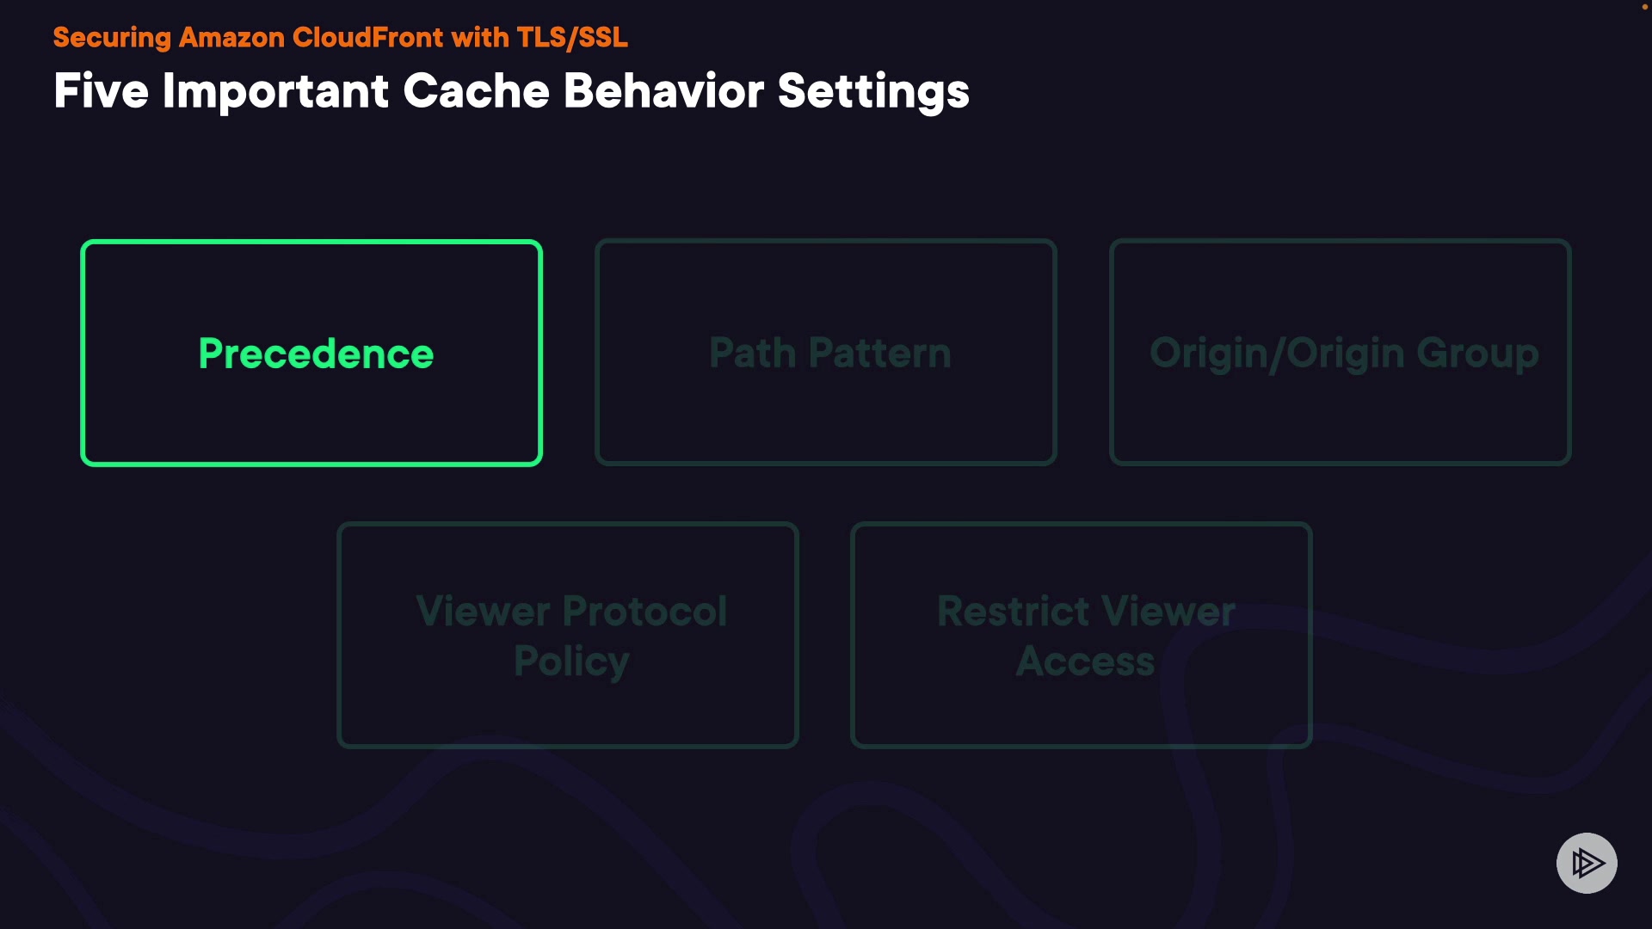Select the dimmed Path Pattern card

pos(826,354)
